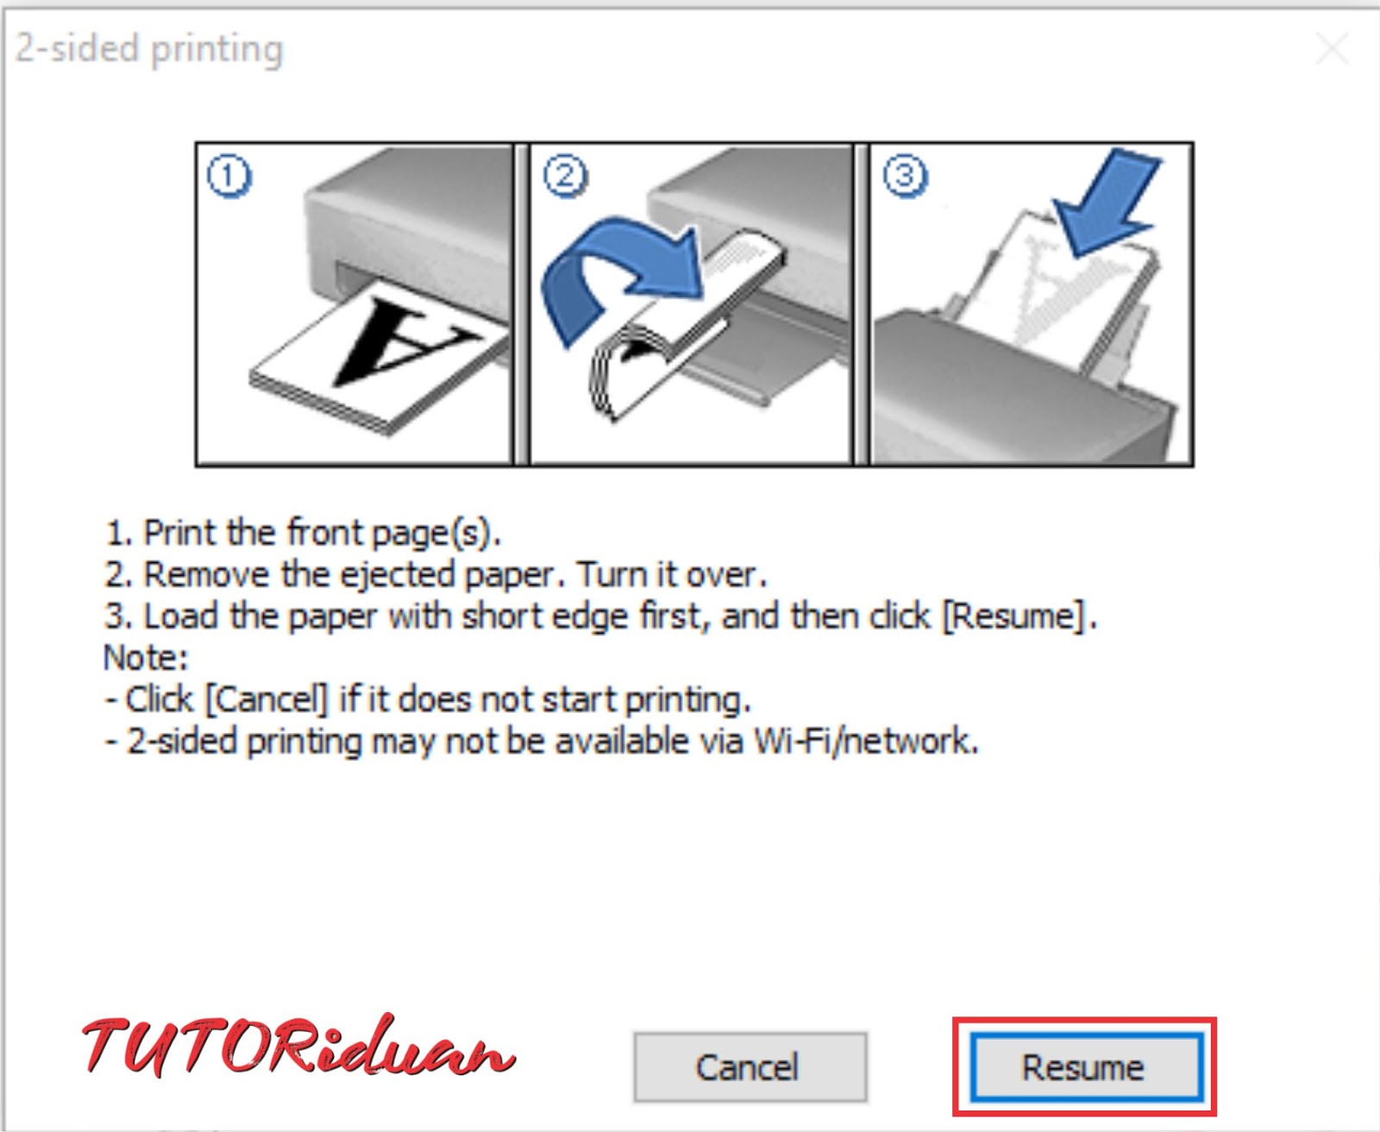Click the "Remove the ejected paper" instruction
This screenshot has height=1132, width=1380.
tap(436, 574)
